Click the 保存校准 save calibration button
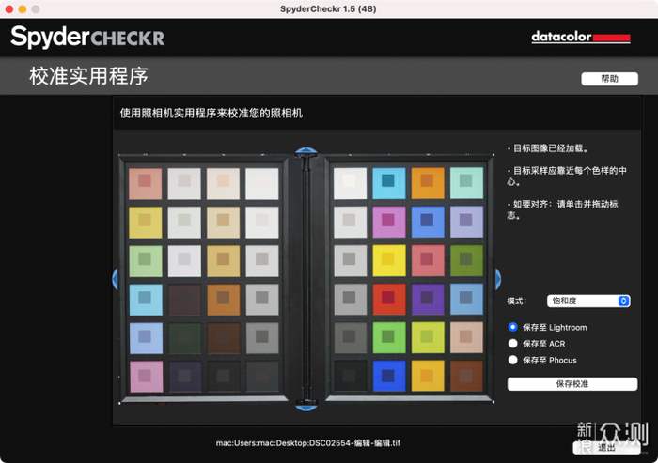Viewport: 658px width, 463px height. (x=572, y=384)
